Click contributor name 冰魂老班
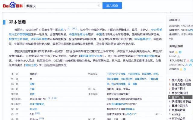Screen dimensions: 193x120 (174, 69)
